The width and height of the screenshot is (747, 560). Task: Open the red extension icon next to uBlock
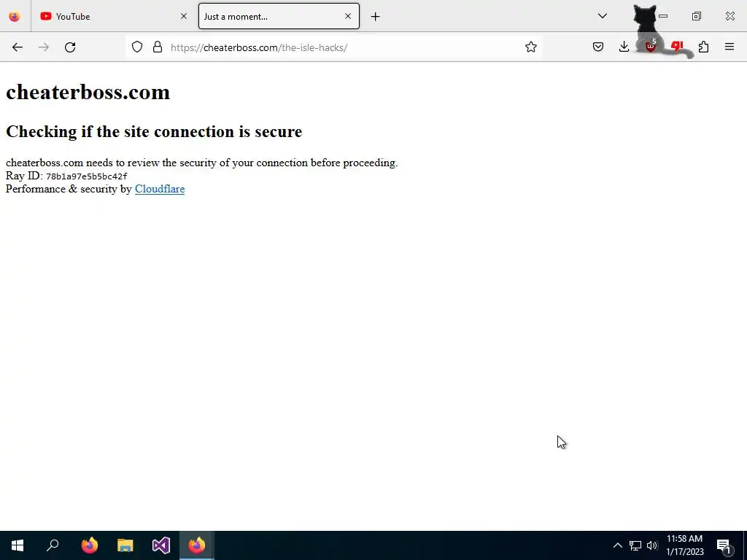pyautogui.click(x=677, y=46)
